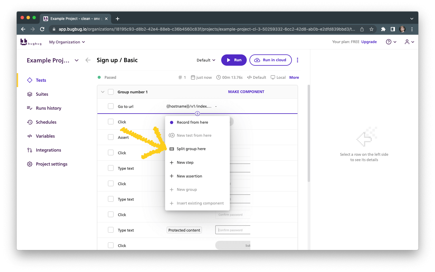
Task: Click the bugbug logo
Action: pos(31,42)
